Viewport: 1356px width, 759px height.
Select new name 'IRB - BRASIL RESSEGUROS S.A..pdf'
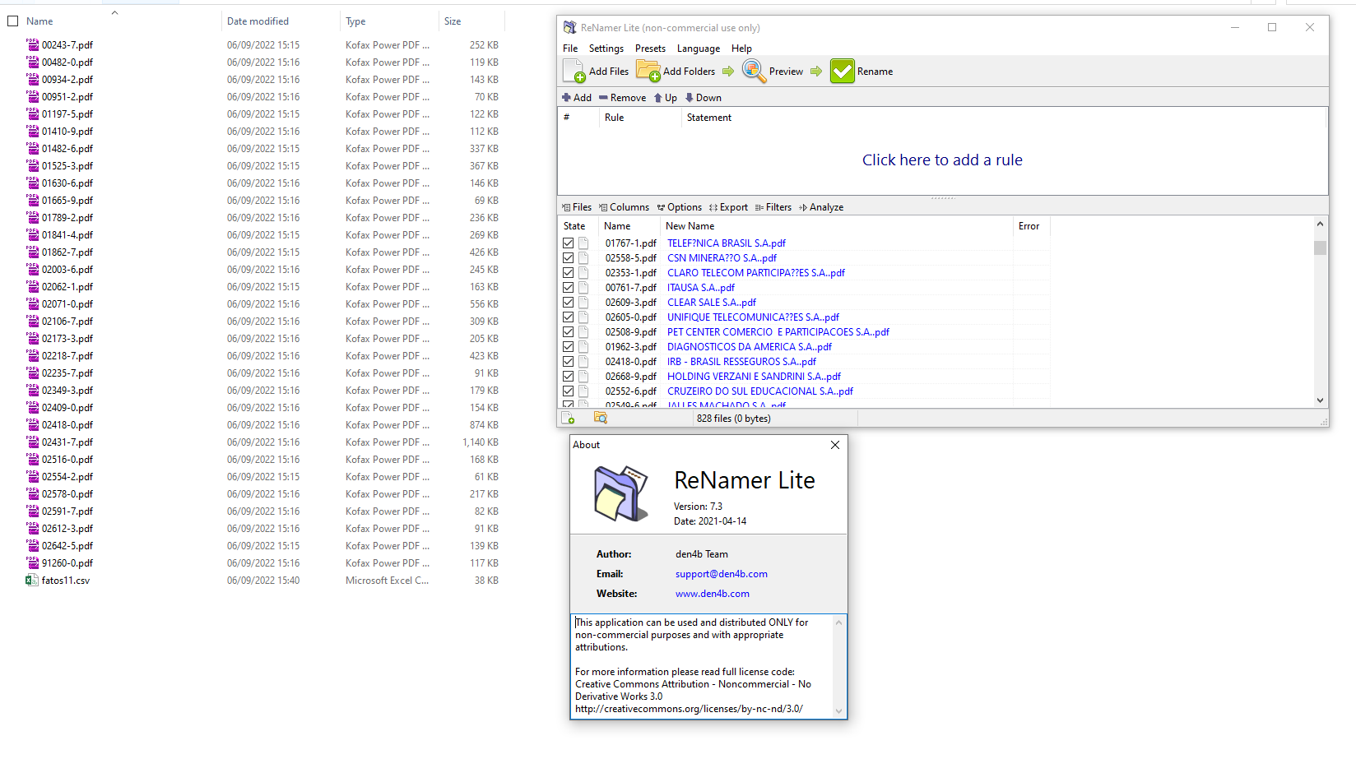[x=742, y=362]
